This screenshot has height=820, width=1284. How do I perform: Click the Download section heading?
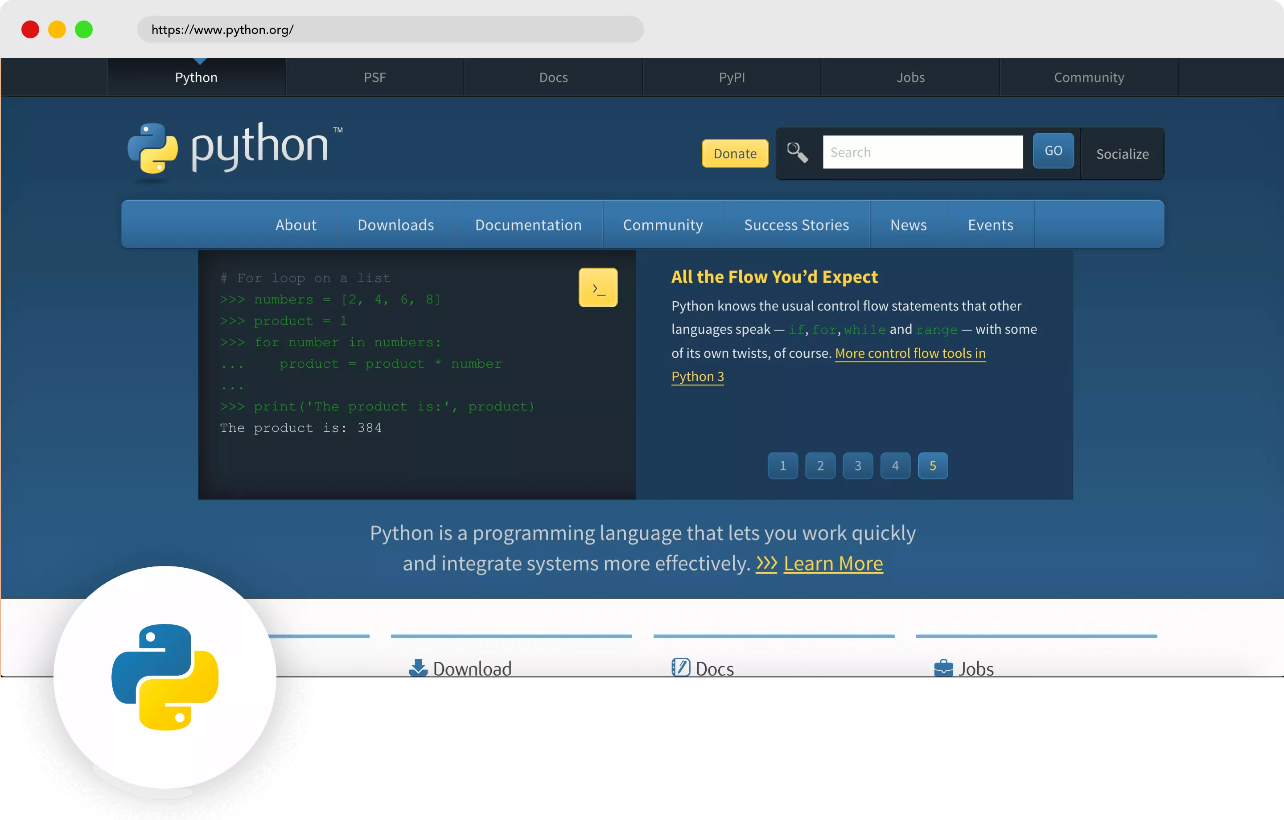pyautogui.click(x=473, y=668)
